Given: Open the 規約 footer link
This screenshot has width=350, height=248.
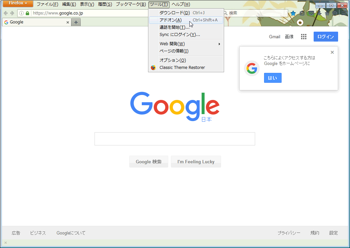Looking at the screenshot, I should coord(315,233).
